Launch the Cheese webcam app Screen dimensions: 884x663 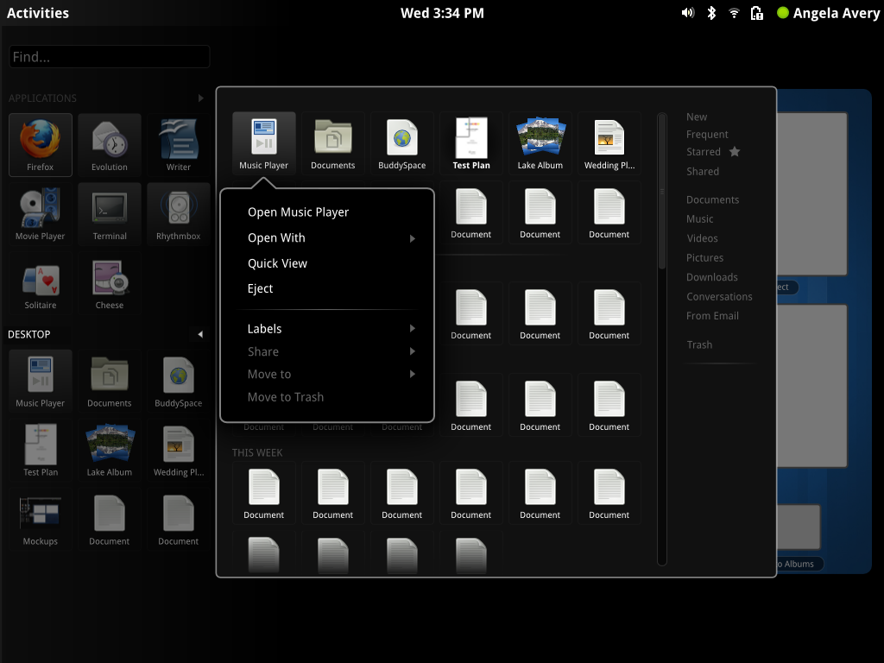[109, 282]
